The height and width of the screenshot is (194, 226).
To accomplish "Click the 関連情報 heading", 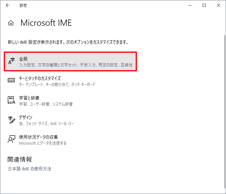I will (20, 159).
